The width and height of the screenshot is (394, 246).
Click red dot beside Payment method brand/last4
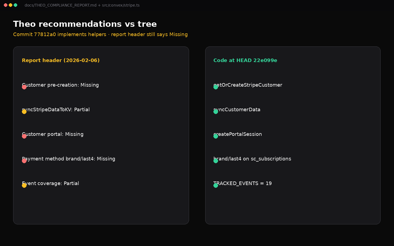click(x=24, y=161)
